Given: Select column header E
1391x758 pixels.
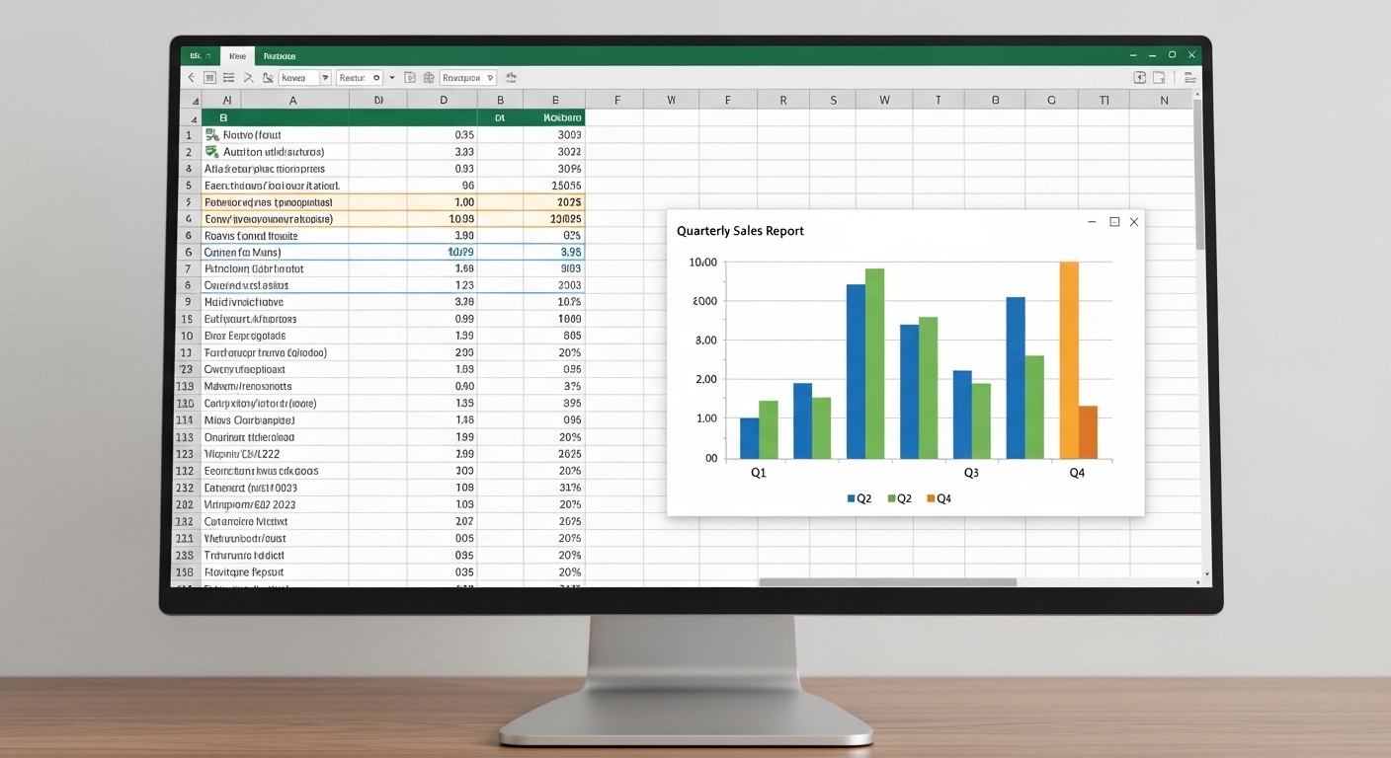Looking at the screenshot, I should click(555, 100).
